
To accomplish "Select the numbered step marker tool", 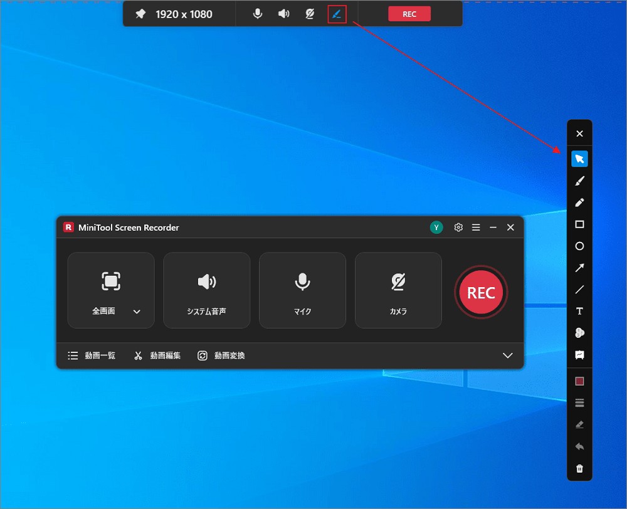I will pos(579,333).
